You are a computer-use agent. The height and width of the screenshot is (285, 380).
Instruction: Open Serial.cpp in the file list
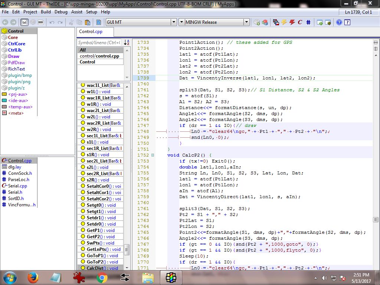click(x=17, y=186)
